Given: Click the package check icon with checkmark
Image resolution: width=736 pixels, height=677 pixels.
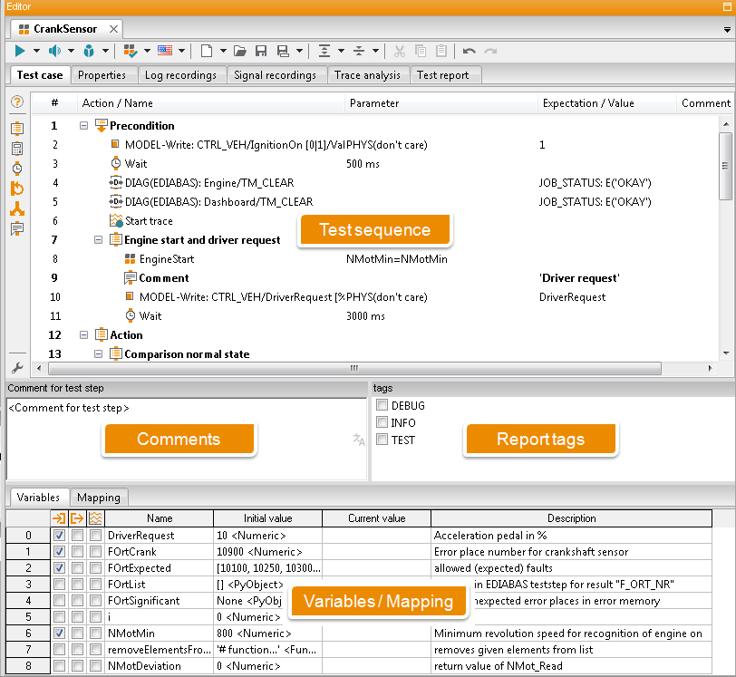Looking at the screenshot, I should 130,51.
